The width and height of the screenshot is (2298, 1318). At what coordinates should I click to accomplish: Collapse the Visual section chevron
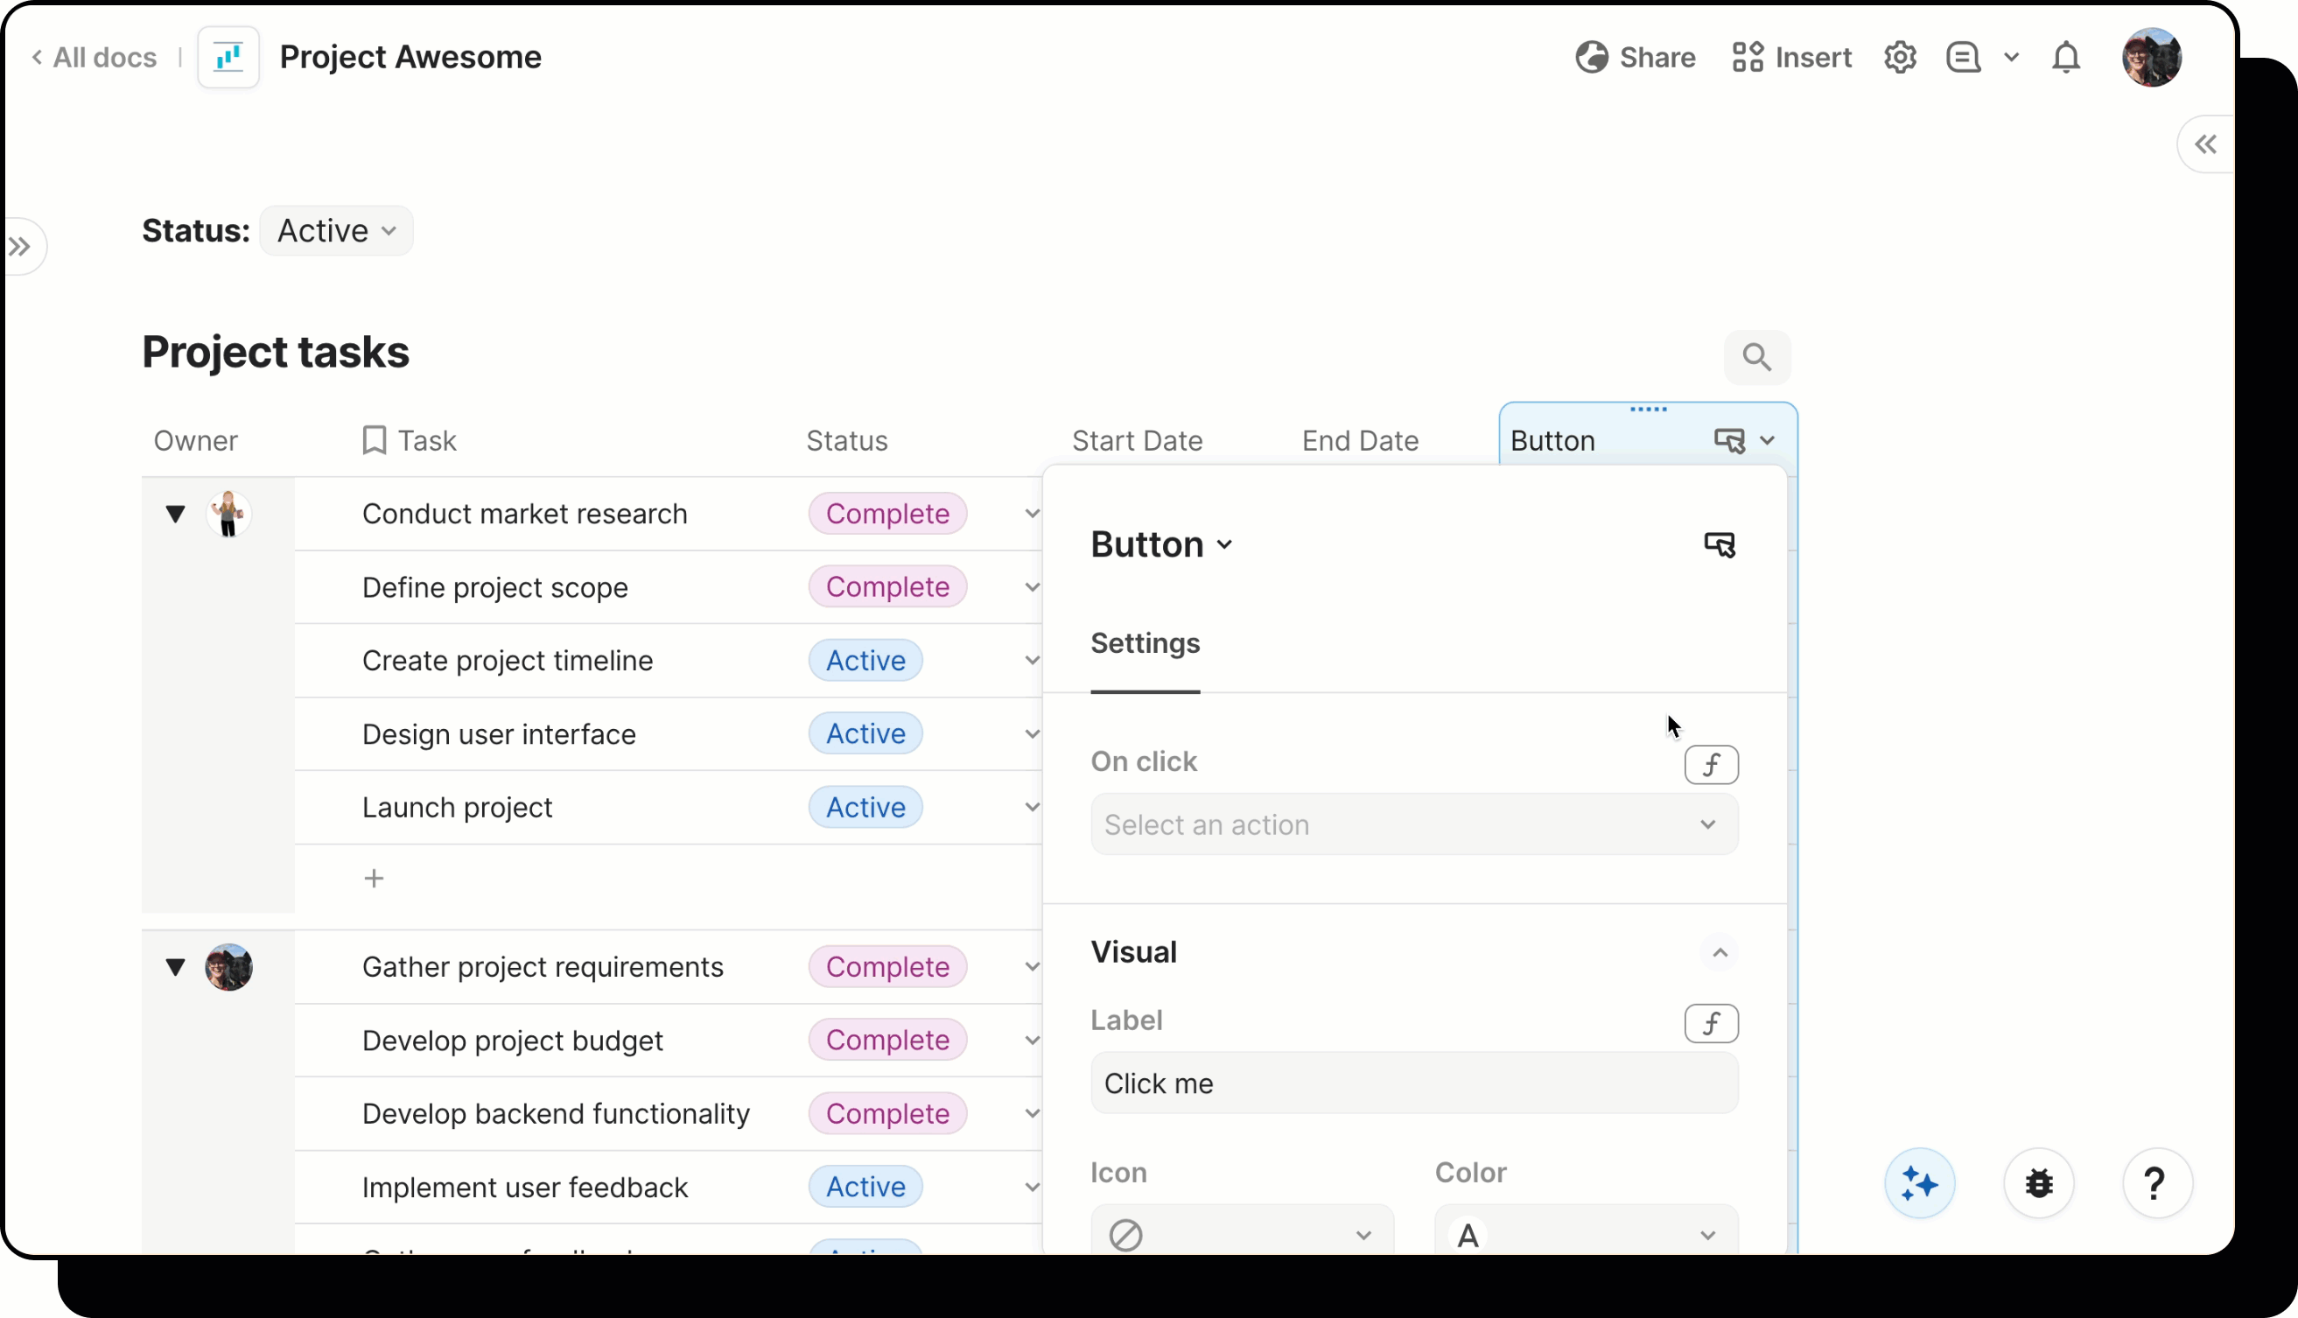tap(1720, 952)
